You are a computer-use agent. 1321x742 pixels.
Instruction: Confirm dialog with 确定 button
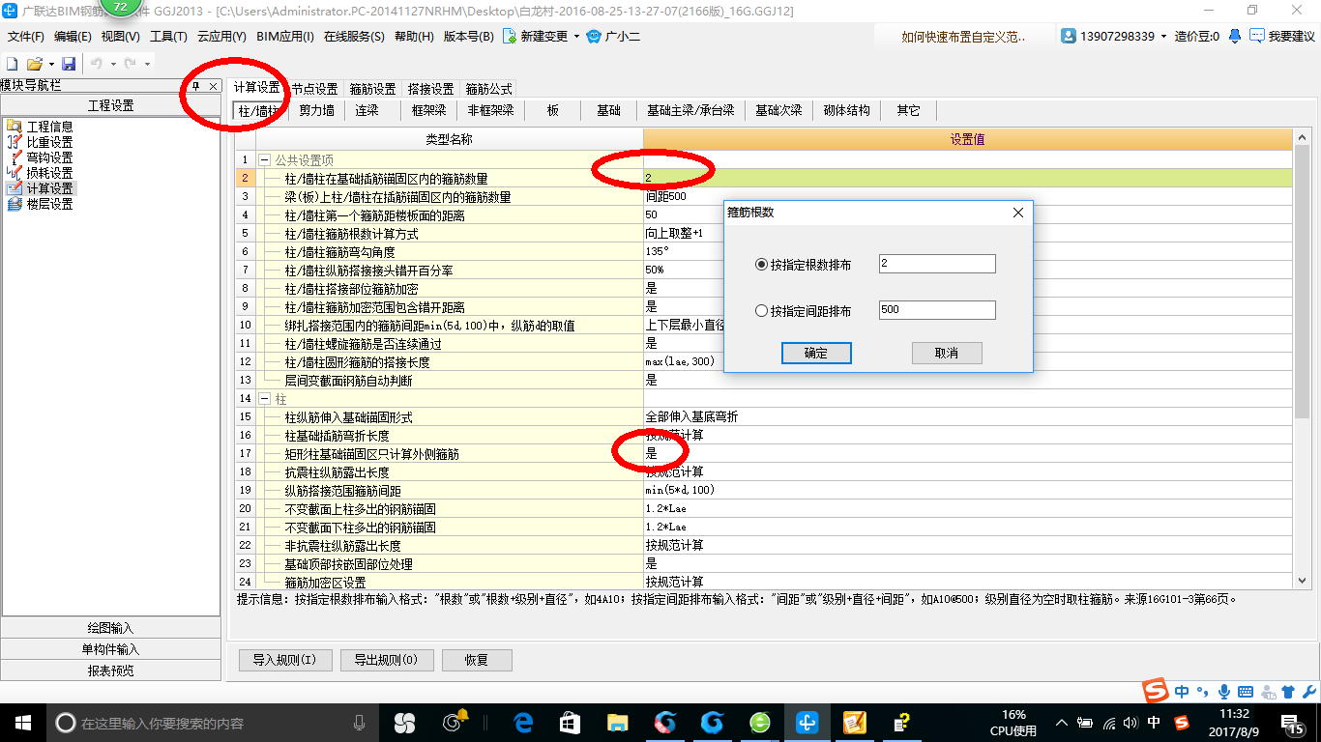tap(816, 354)
